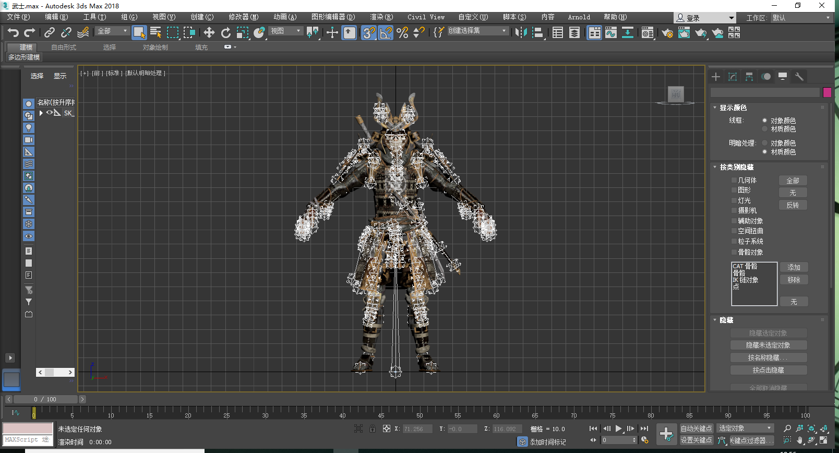Expand the SK_ tree node arrow
The width and height of the screenshot is (839, 453).
pos(41,113)
